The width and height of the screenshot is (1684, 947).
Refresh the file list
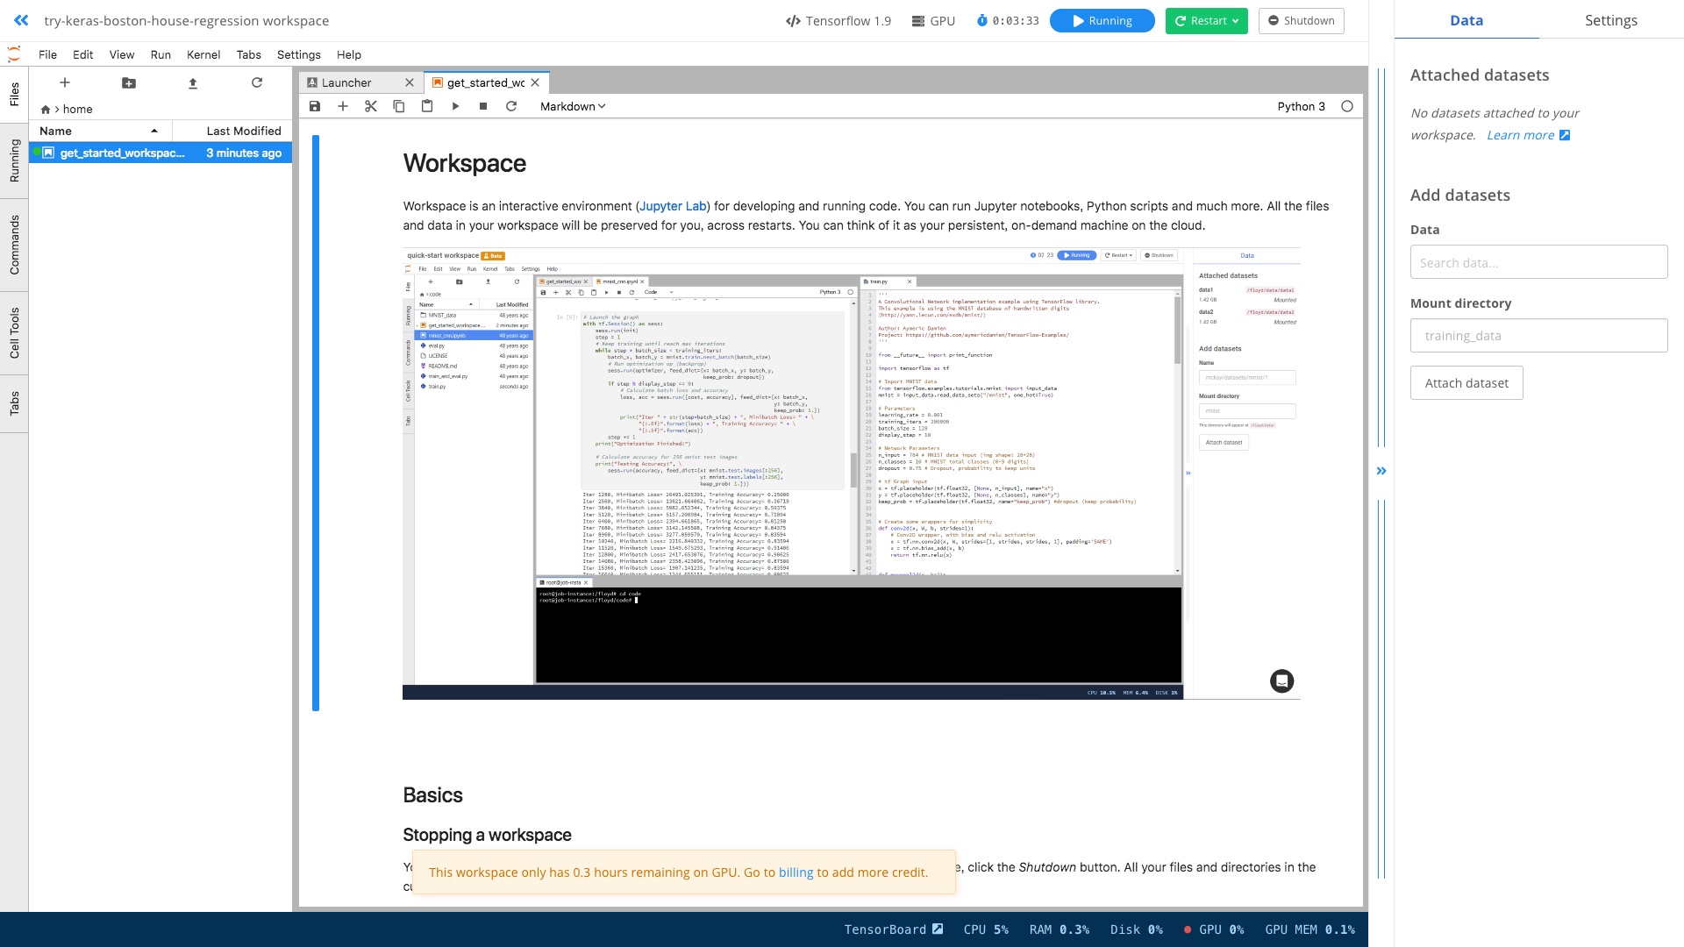257,82
